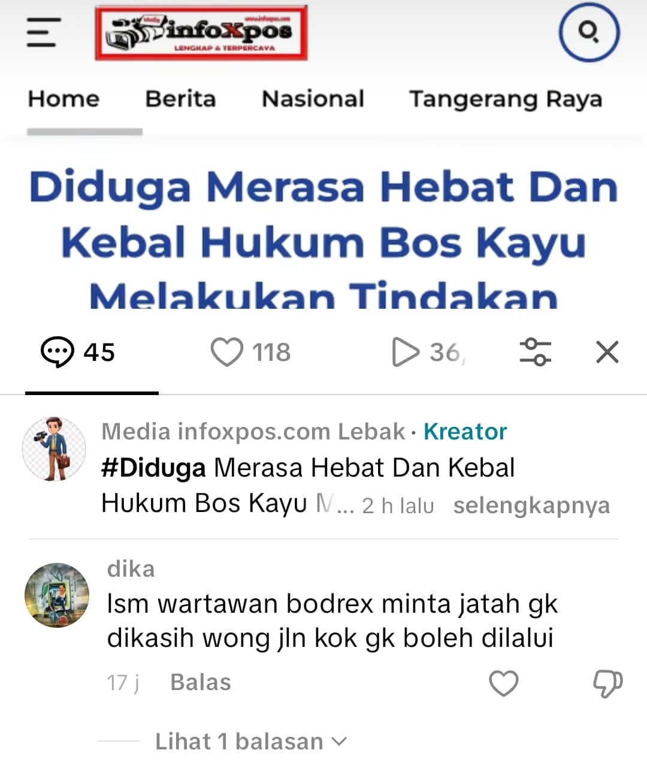Open the hamburger menu icon
The width and height of the screenshot is (647, 771).
(x=44, y=32)
